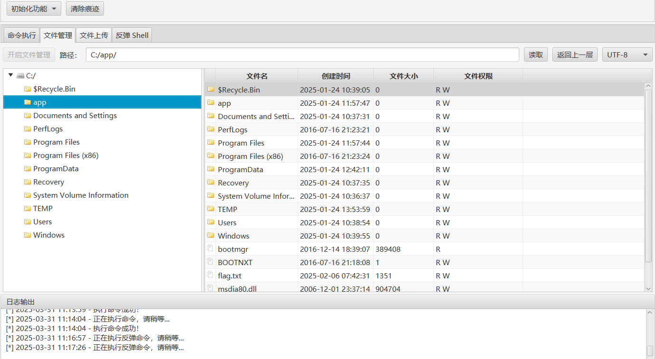Viewport: 655px width, 359px height.
Task: Click the TEMP folder icon in file table
Action: (x=211, y=209)
